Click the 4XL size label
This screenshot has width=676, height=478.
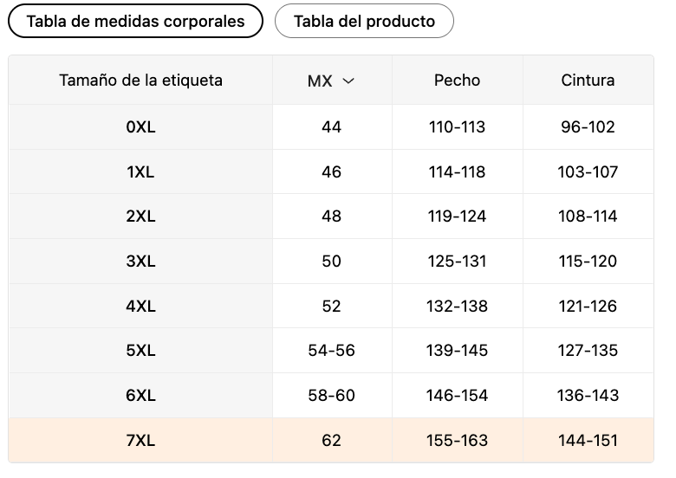140,306
